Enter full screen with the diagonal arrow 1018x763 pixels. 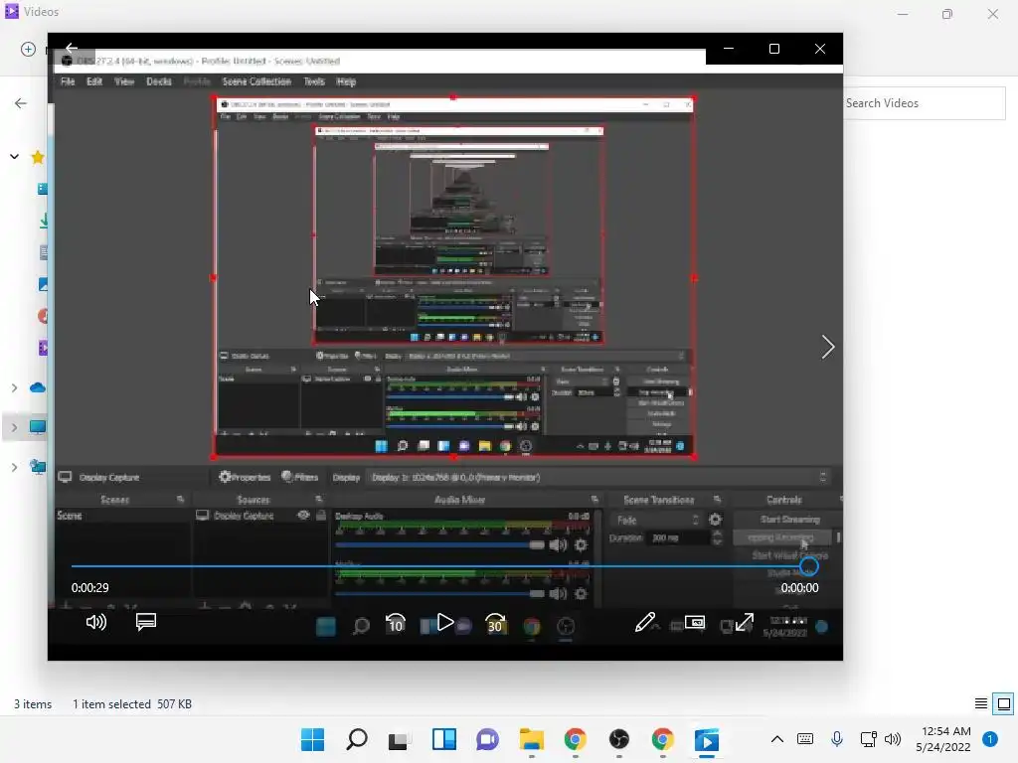[744, 622]
